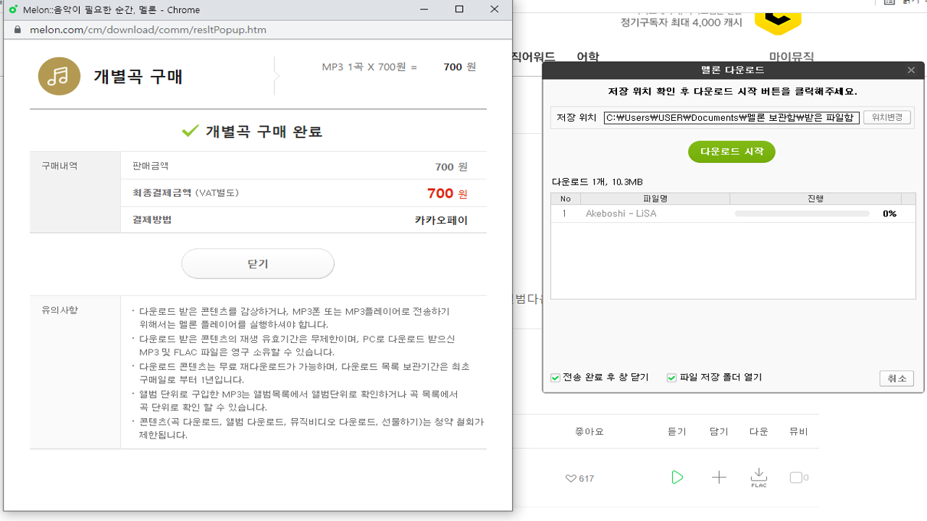
Task: Click the No column header
Action: [566, 199]
